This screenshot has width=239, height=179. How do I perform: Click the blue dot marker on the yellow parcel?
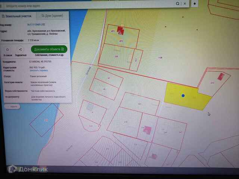[x=183, y=95]
